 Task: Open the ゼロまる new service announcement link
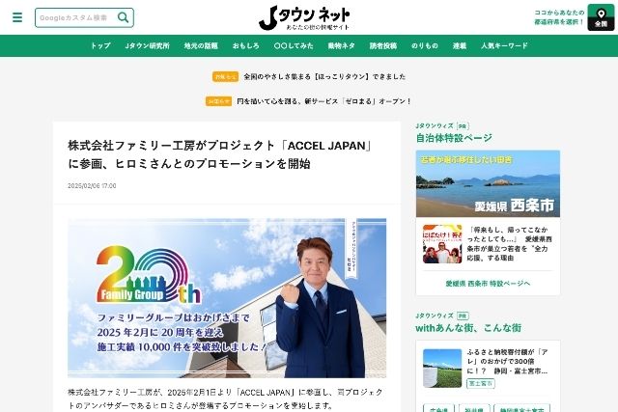(324, 101)
